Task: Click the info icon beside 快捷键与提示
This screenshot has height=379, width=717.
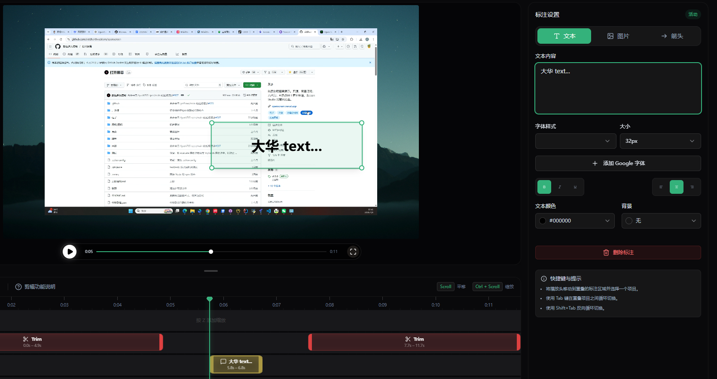Action: (544, 279)
